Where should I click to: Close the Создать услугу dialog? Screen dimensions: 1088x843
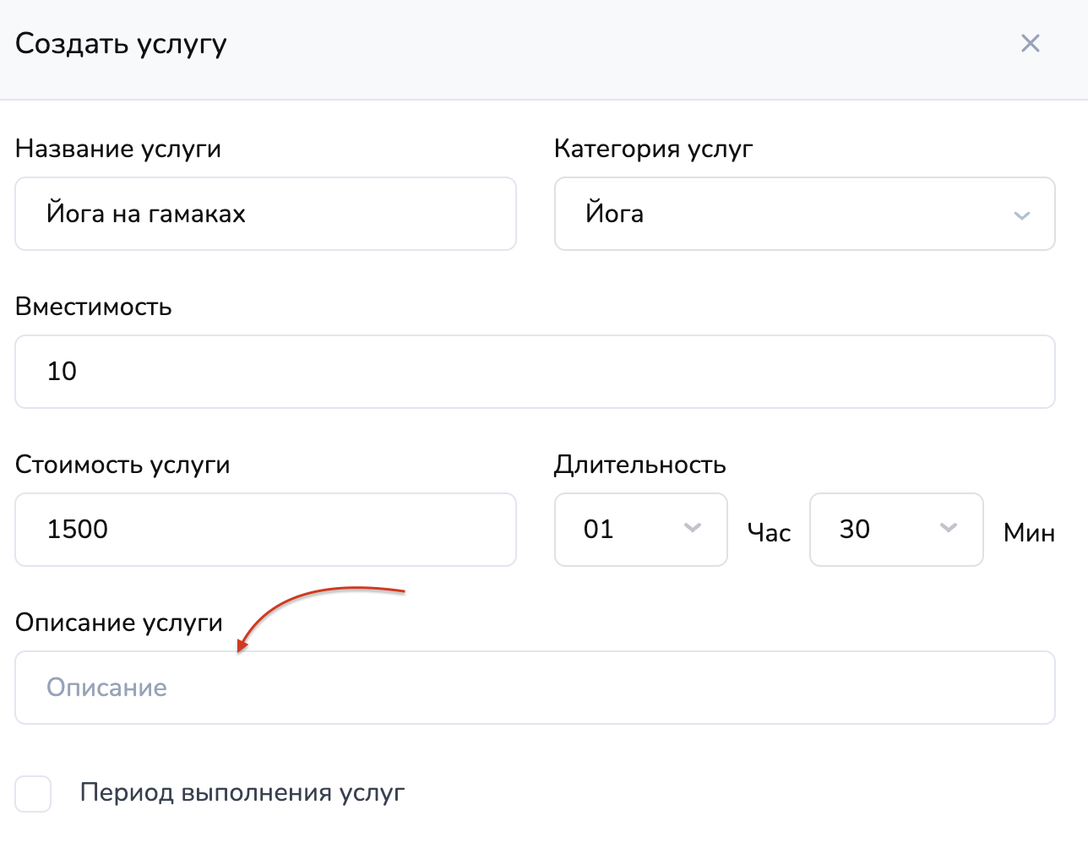(1030, 44)
